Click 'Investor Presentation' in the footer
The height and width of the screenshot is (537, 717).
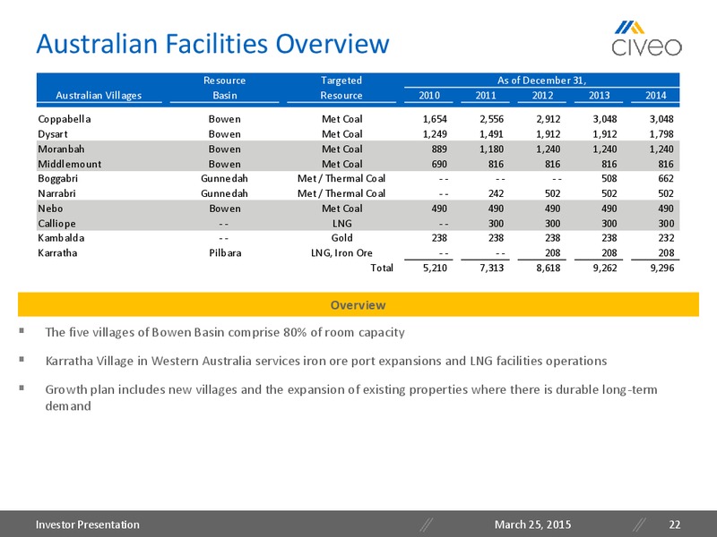pos(88,524)
